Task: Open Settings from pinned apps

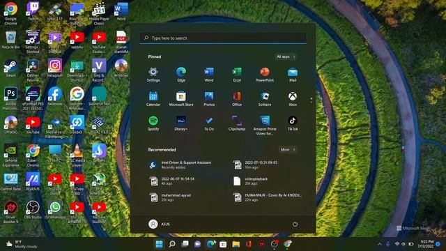Action: tap(153, 75)
